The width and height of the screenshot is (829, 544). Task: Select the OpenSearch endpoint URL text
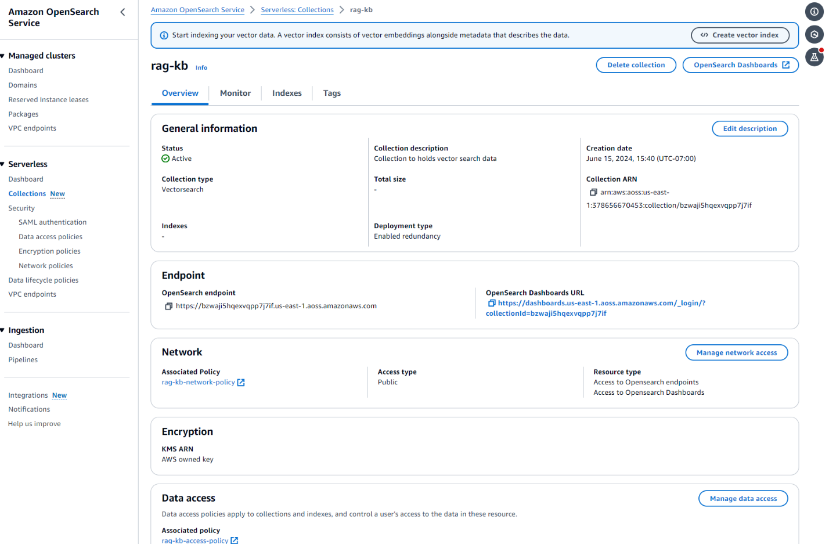[x=276, y=306]
